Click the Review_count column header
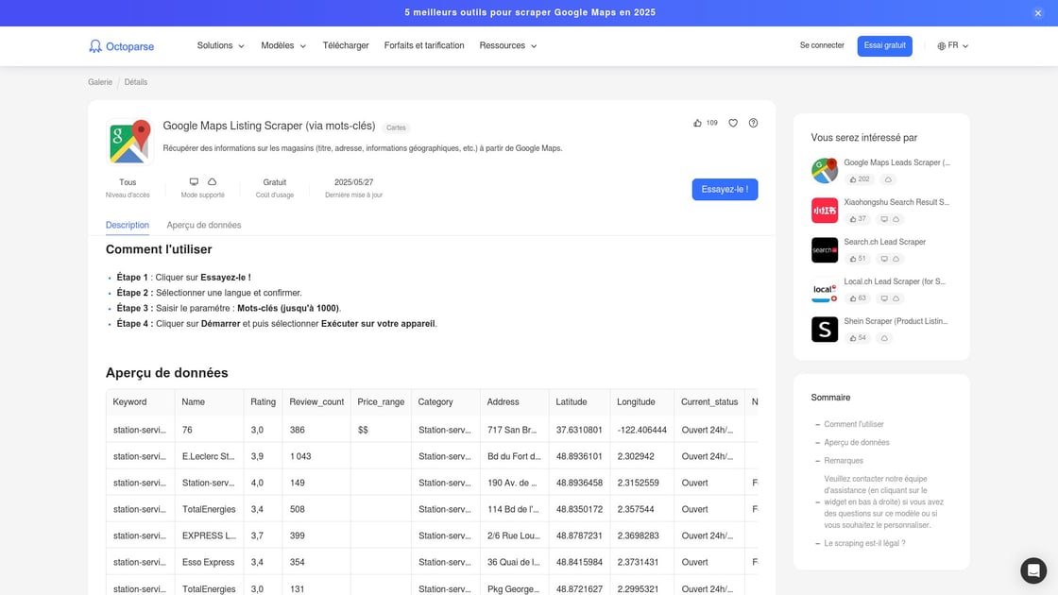 tap(316, 402)
